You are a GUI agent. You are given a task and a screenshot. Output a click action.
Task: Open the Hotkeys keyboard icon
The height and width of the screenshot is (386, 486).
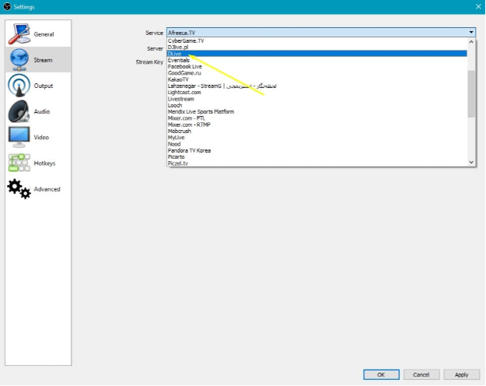(19, 163)
